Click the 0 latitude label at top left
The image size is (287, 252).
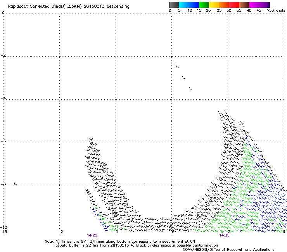coord(3,12)
